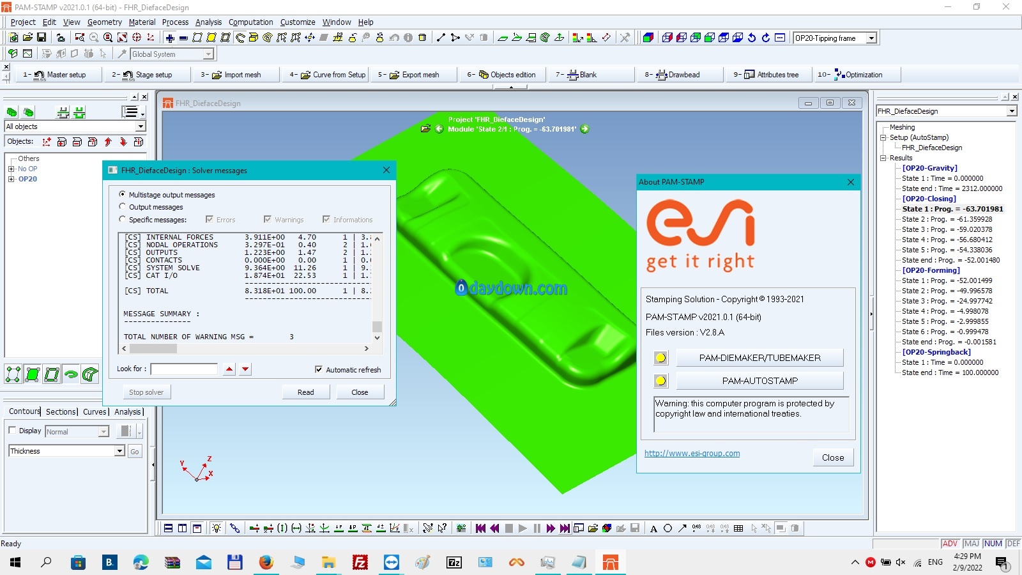Play the state animation
This screenshot has width=1022, height=575.
(x=522, y=528)
